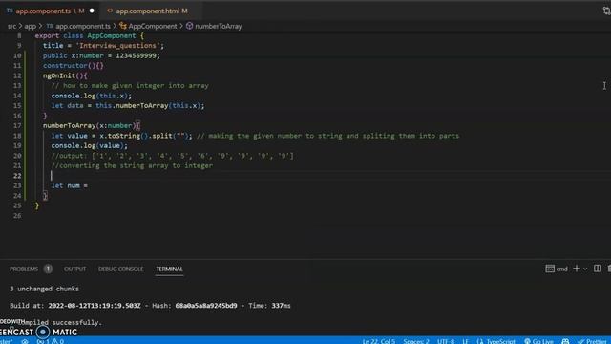Open the app.component.html editor tab
This screenshot has height=344, width=611.
tap(147, 11)
